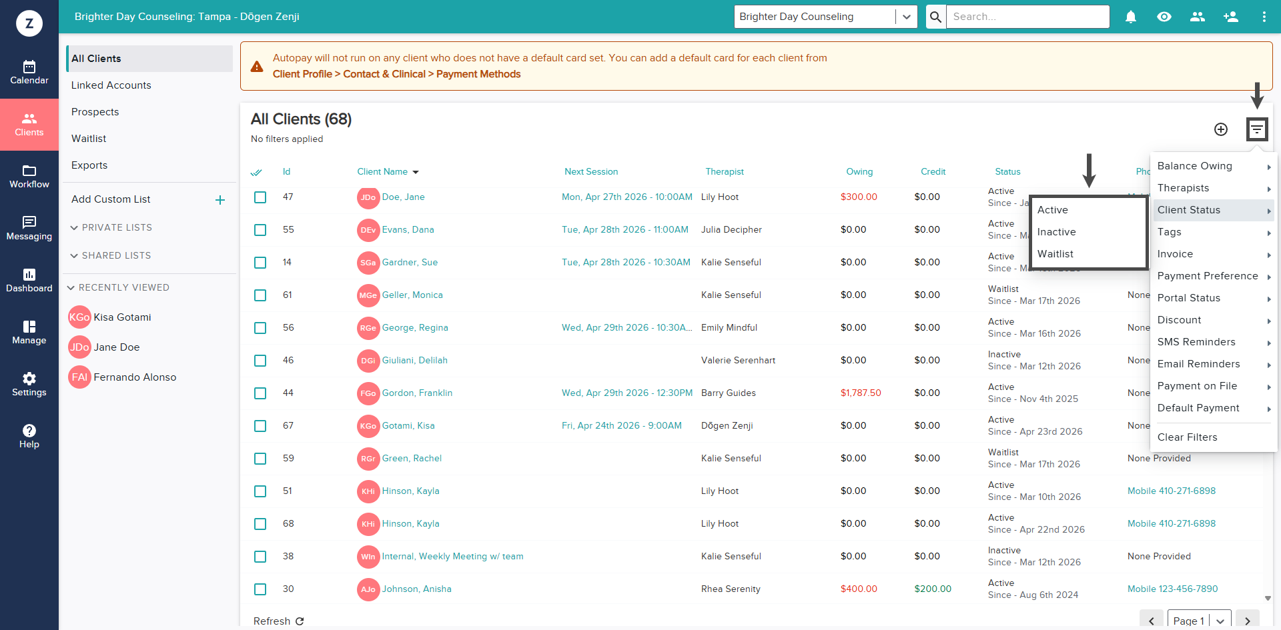The height and width of the screenshot is (630, 1281).
Task: Click the eye visibility icon in header
Action: [x=1164, y=17]
